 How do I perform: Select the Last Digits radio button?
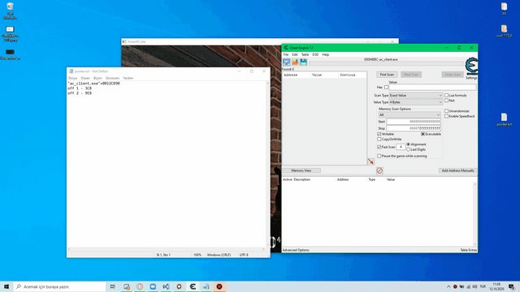[x=408, y=149]
